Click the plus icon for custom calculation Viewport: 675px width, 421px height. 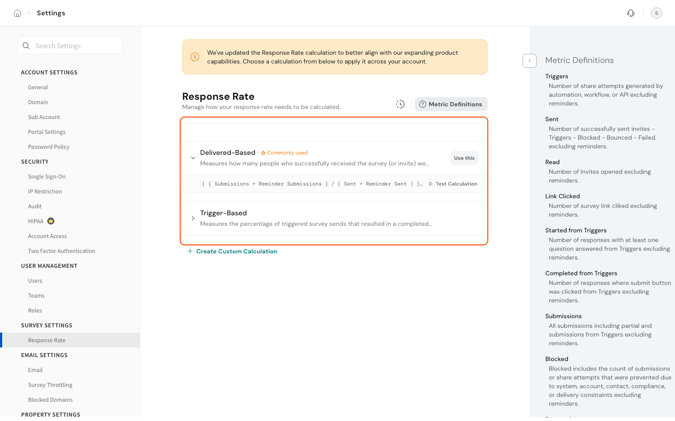tap(190, 251)
